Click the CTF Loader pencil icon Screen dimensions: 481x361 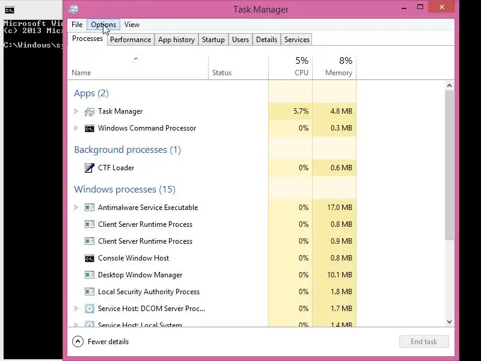(x=89, y=168)
